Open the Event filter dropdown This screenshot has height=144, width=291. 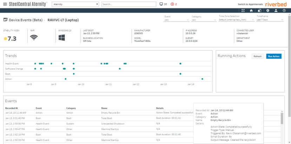point(177,20)
